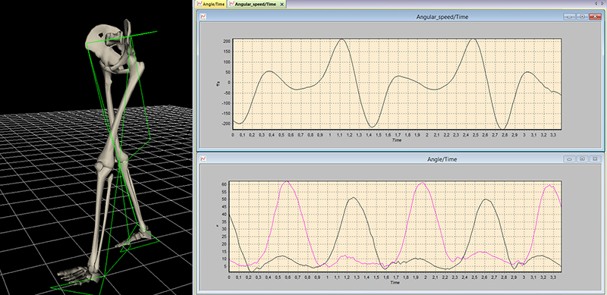Close the Angular_speed/Time tab with its X

pyautogui.click(x=281, y=5)
